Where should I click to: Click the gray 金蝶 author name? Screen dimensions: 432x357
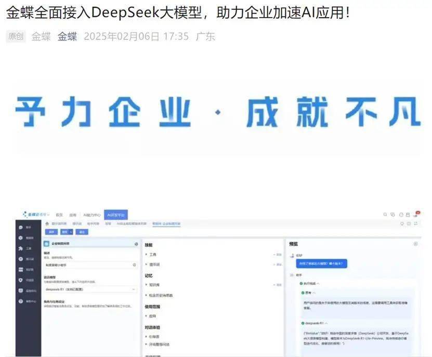[x=41, y=36]
